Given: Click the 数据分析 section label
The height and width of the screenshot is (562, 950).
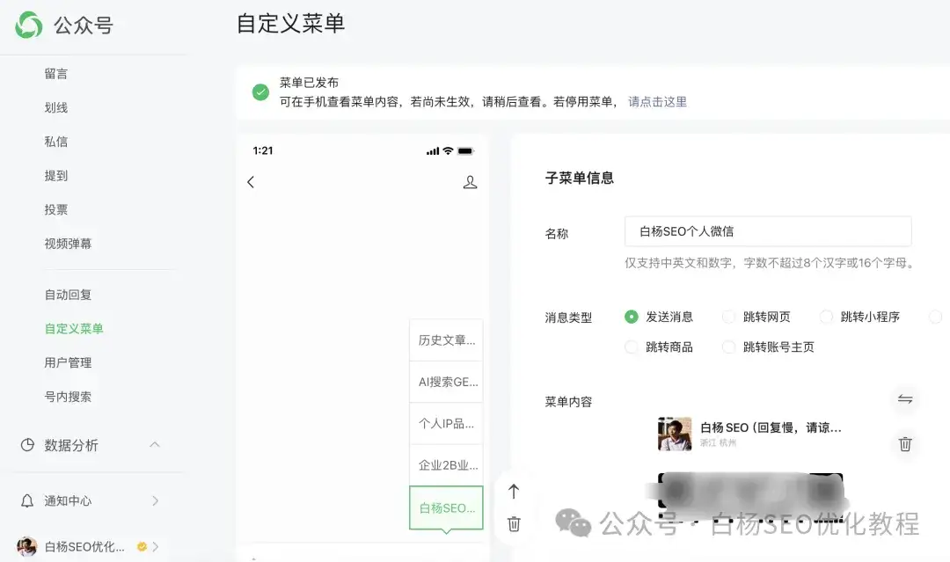Looking at the screenshot, I should (x=71, y=445).
